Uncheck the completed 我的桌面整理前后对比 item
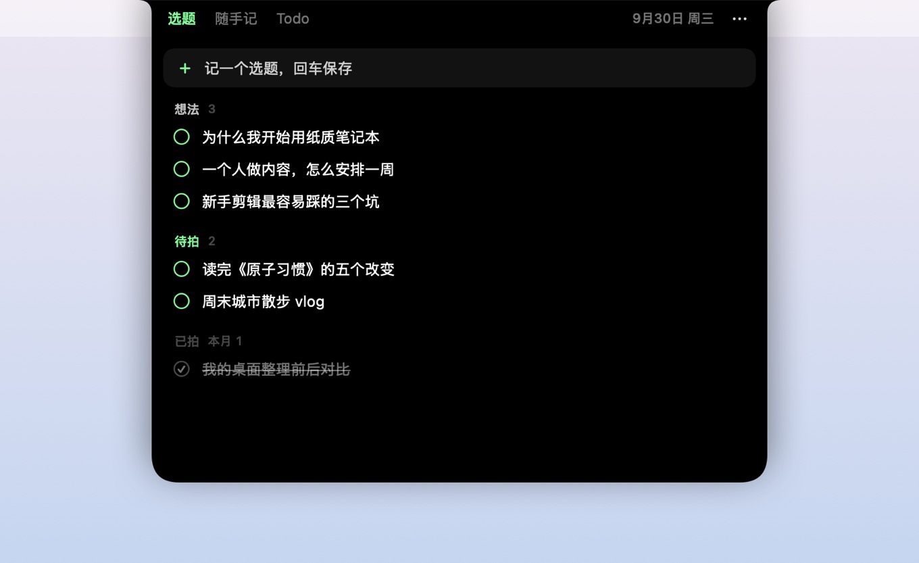919x563 pixels. click(182, 369)
